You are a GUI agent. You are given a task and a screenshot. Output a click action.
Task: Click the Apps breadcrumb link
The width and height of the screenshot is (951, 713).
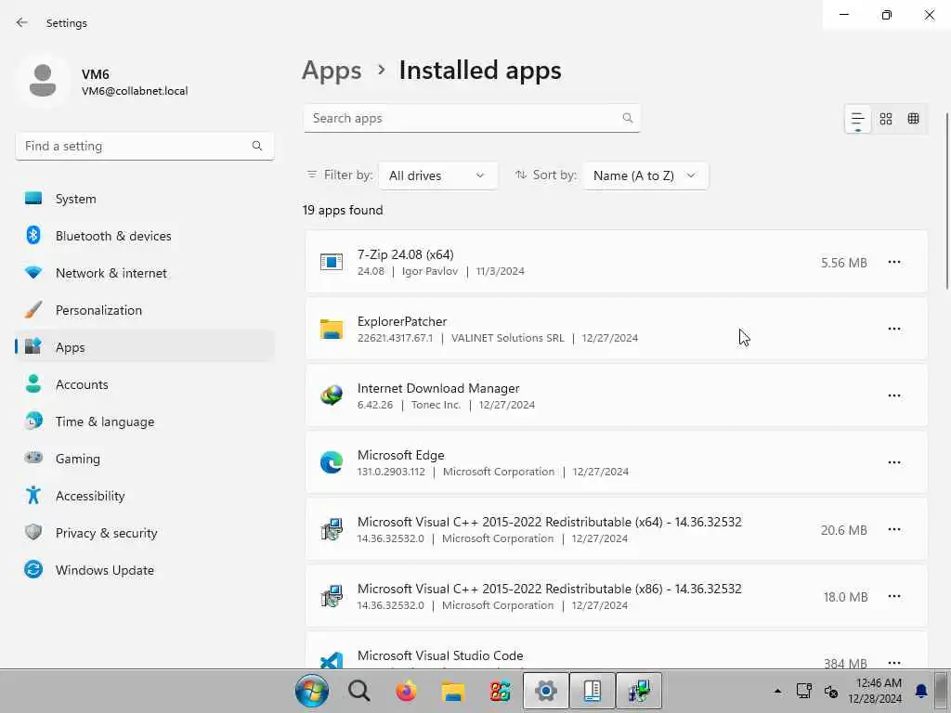tap(332, 71)
